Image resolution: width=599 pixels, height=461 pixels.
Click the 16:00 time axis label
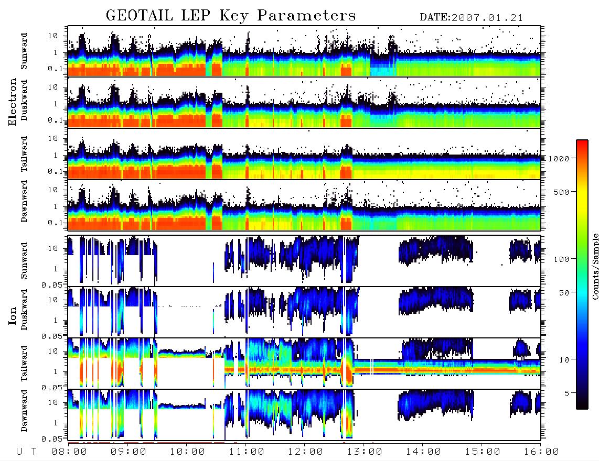click(541, 452)
